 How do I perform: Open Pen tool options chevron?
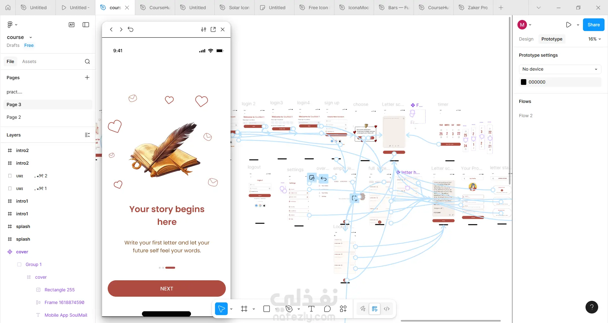coord(299,309)
